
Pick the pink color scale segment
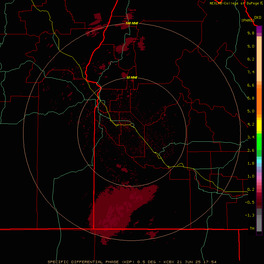click(x=259, y=178)
